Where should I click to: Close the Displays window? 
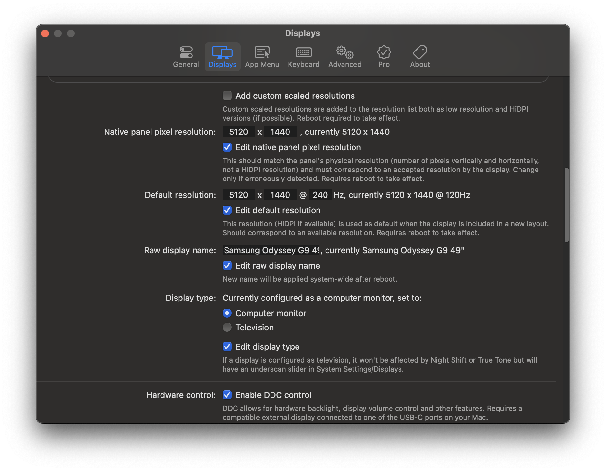(45, 33)
